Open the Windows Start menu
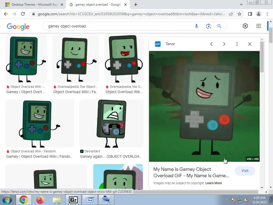The width and height of the screenshot is (273, 205). (x=7, y=200)
